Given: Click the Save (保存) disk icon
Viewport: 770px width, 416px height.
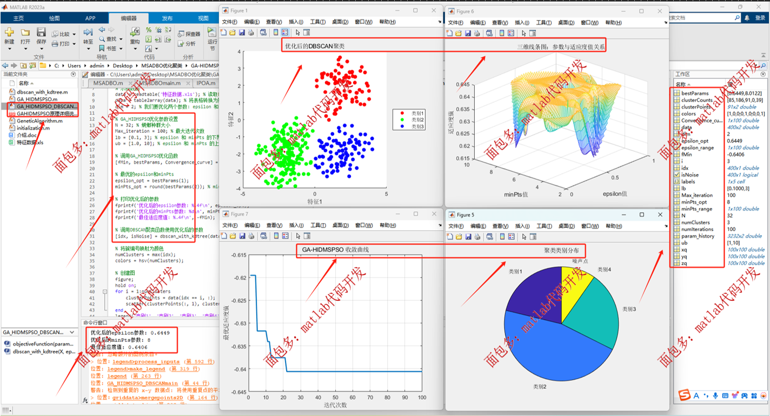Looking at the screenshot, I should (41, 32).
